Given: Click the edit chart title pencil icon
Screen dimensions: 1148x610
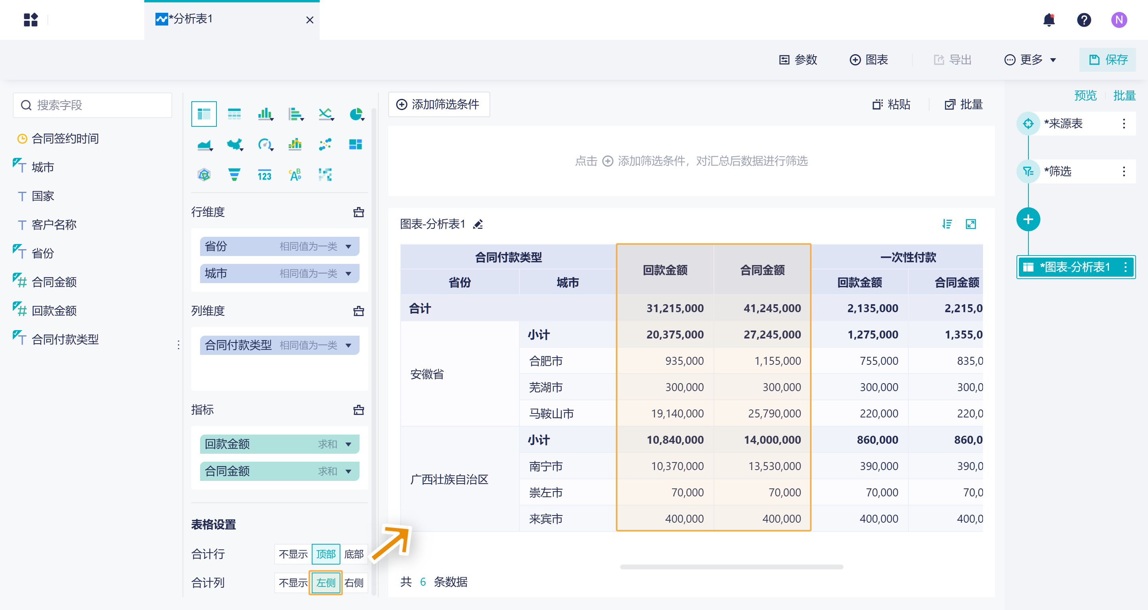Looking at the screenshot, I should coord(478,224).
